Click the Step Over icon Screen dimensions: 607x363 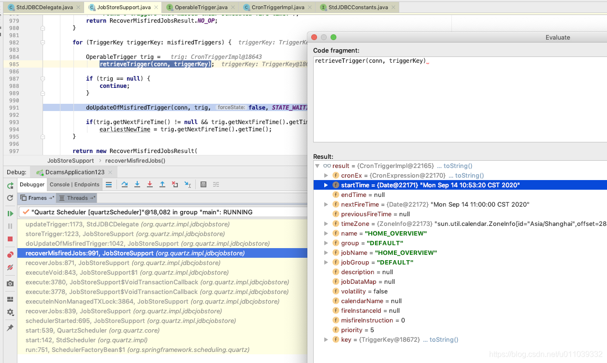pos(125,184)
